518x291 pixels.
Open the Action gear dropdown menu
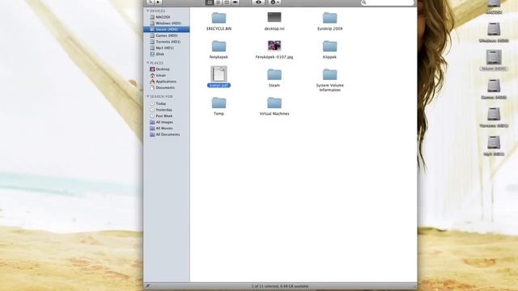[274, 2]
